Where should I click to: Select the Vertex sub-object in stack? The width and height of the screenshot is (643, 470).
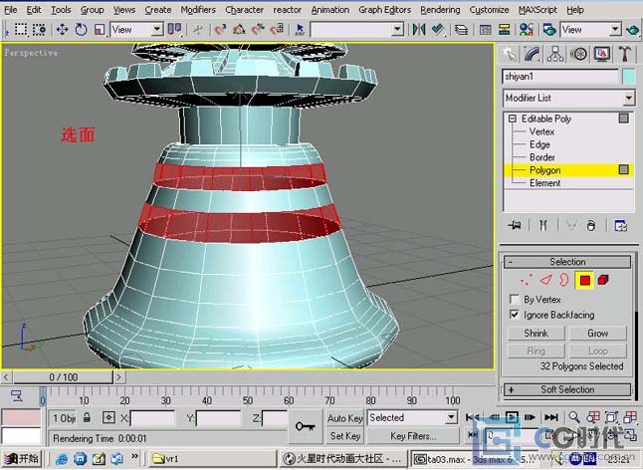(541, 131)
